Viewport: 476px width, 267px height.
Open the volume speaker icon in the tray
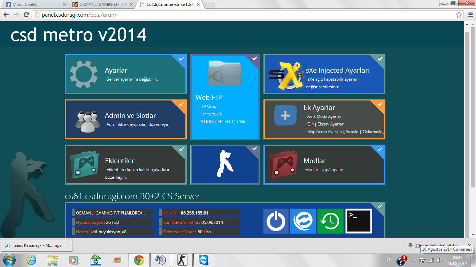(x=439, y=260)
